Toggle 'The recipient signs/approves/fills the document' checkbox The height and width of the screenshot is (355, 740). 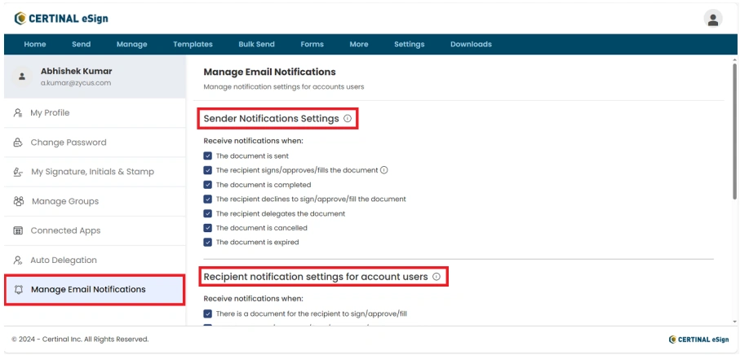(x=208, y=170)
